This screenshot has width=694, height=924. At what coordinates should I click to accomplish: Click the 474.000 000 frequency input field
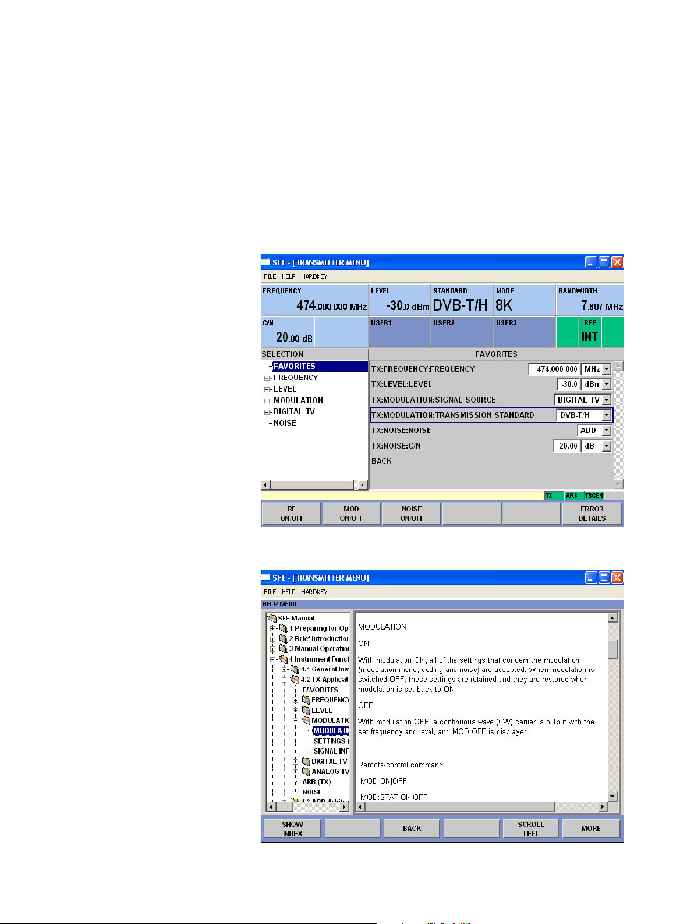(x=554, y=369)
